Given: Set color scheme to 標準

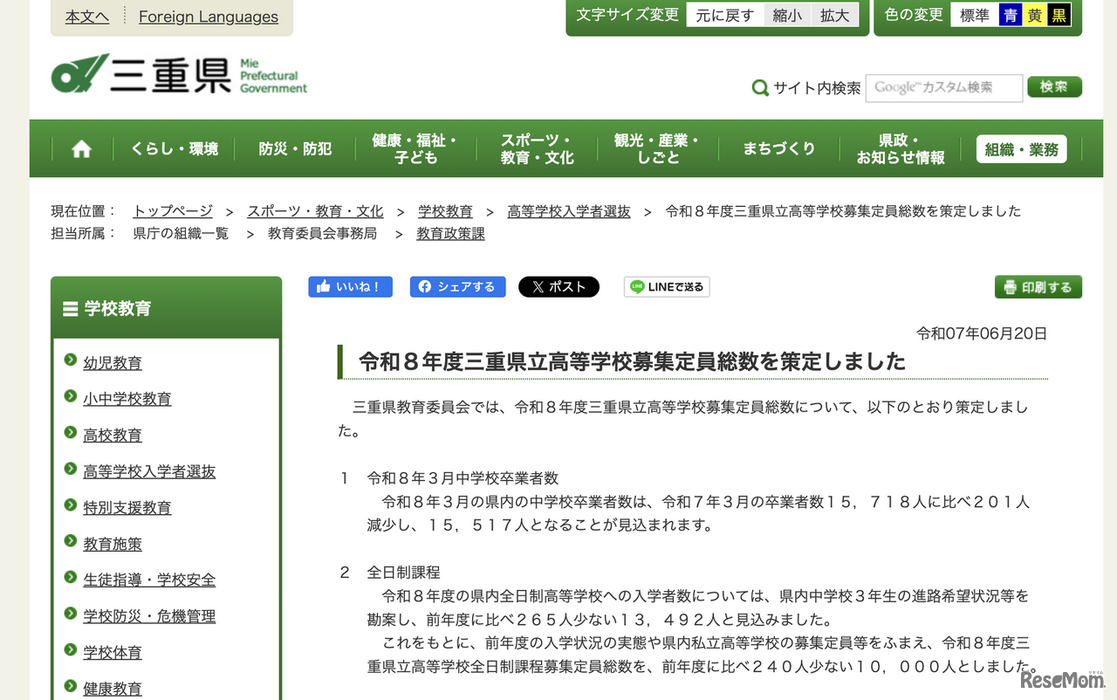Looking at the screenshot, I should 975,15.
